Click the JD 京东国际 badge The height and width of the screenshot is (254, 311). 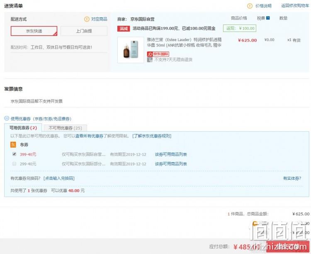click(x=158, y=54)
